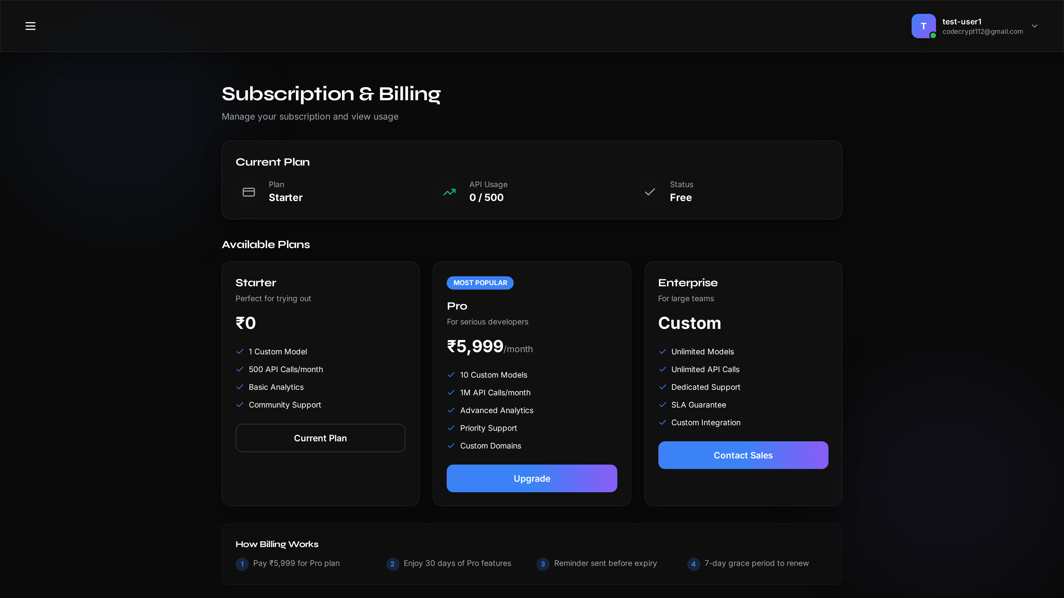Image resolution: width=1064 pixels, height=598 pixels.
Task: Click the step 2 billing circle
Action: pos(392,564)
